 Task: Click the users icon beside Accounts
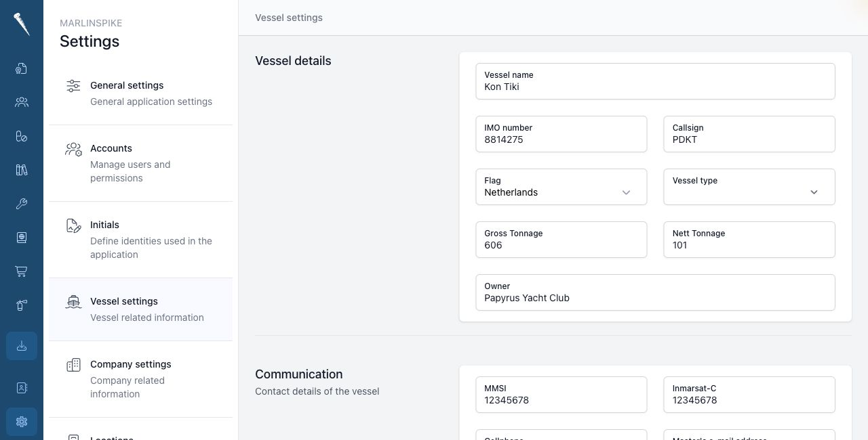[x=73, y=149]
